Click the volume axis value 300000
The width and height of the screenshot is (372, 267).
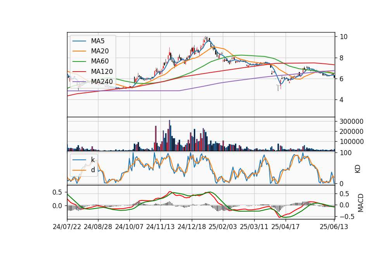(351, 122)
